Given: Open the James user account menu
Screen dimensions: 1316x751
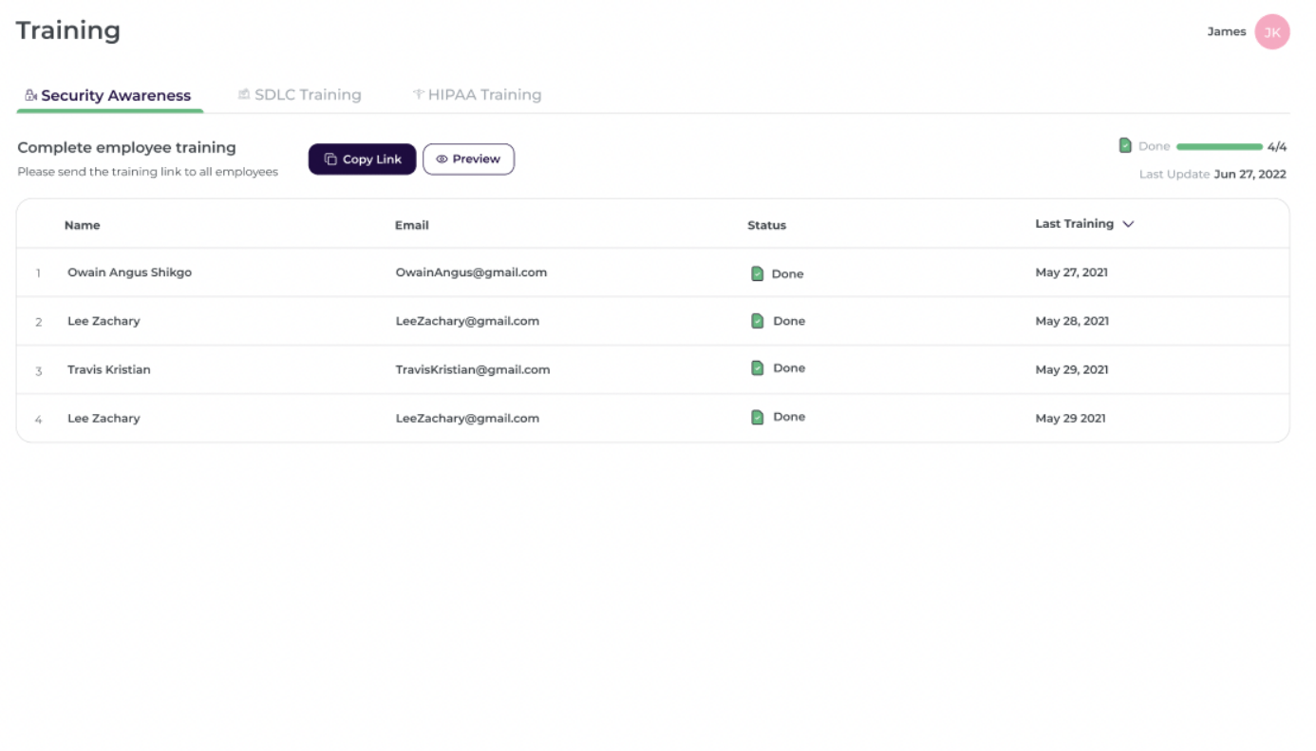Looking at the screenshot, I should point(1226,32).
